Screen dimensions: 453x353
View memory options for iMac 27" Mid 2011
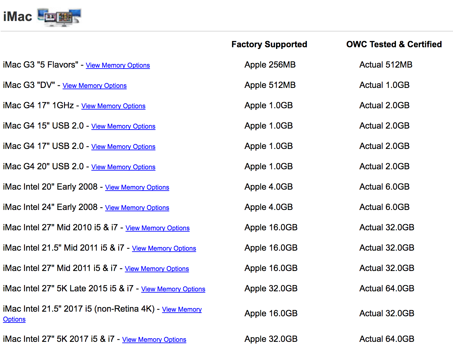(157, 269)
